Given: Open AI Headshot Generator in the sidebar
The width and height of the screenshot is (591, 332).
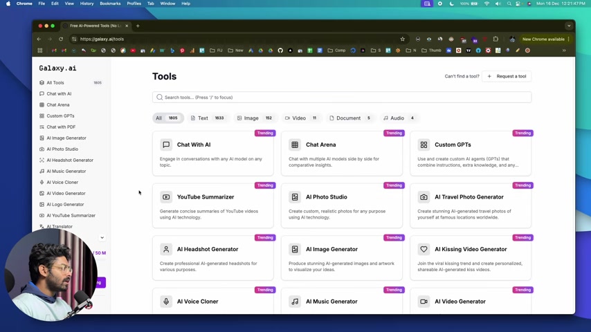Looking at the screenshot, I should click(71, 160).
